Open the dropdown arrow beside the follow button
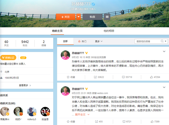This screenshot has height=125, width=169. pyautogui.click(x=78, y=17)
